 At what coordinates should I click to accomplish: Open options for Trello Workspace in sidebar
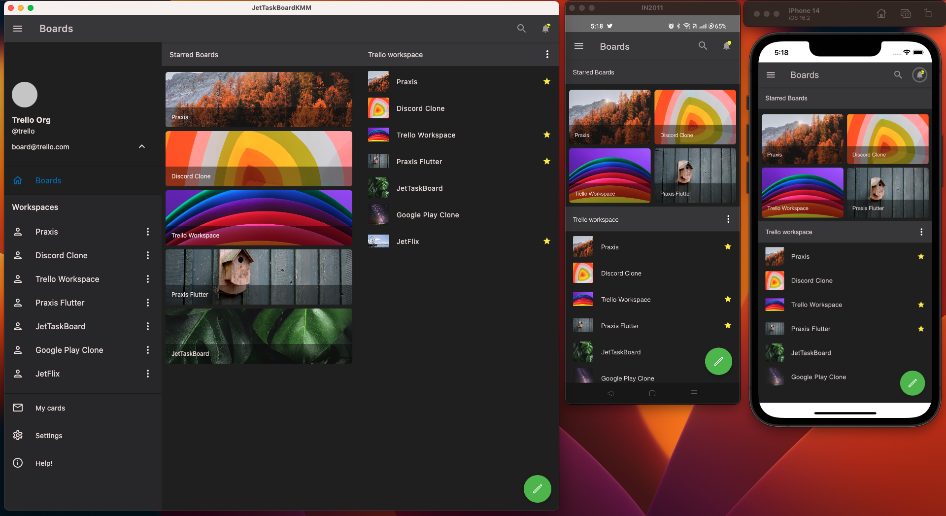[148, 279]
